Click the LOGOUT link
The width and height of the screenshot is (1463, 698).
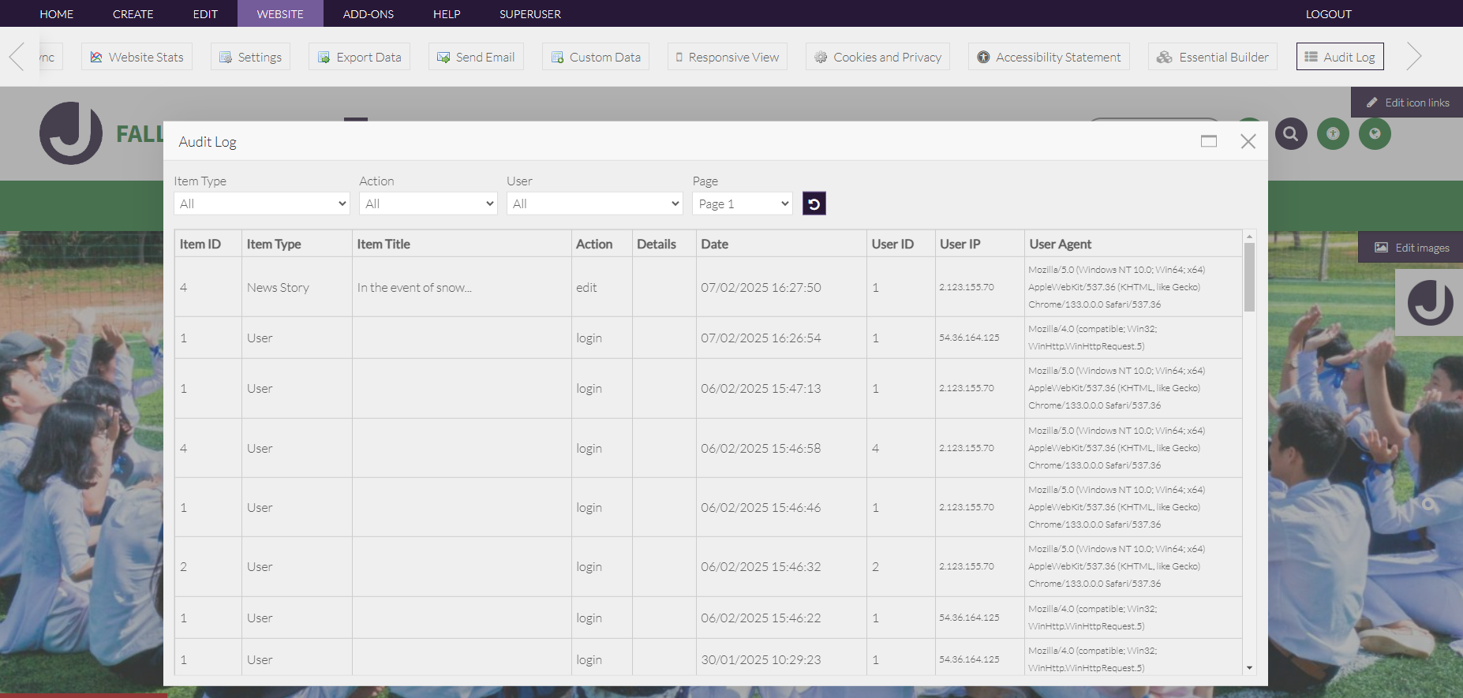click(x=1328, y=14)
